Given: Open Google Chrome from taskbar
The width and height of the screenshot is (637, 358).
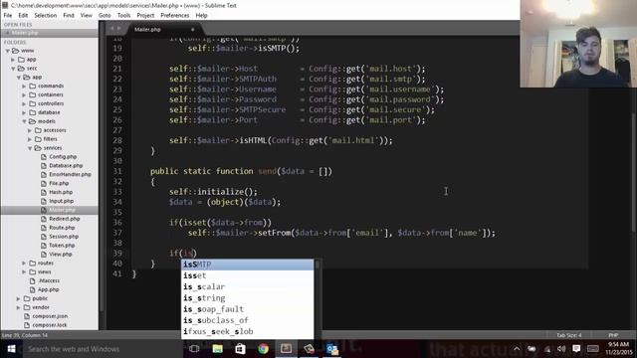Looking at the screenshot, I should click(x=263, y=349).
